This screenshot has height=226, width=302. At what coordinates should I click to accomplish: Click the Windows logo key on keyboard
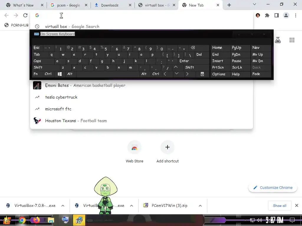(60, 74)
